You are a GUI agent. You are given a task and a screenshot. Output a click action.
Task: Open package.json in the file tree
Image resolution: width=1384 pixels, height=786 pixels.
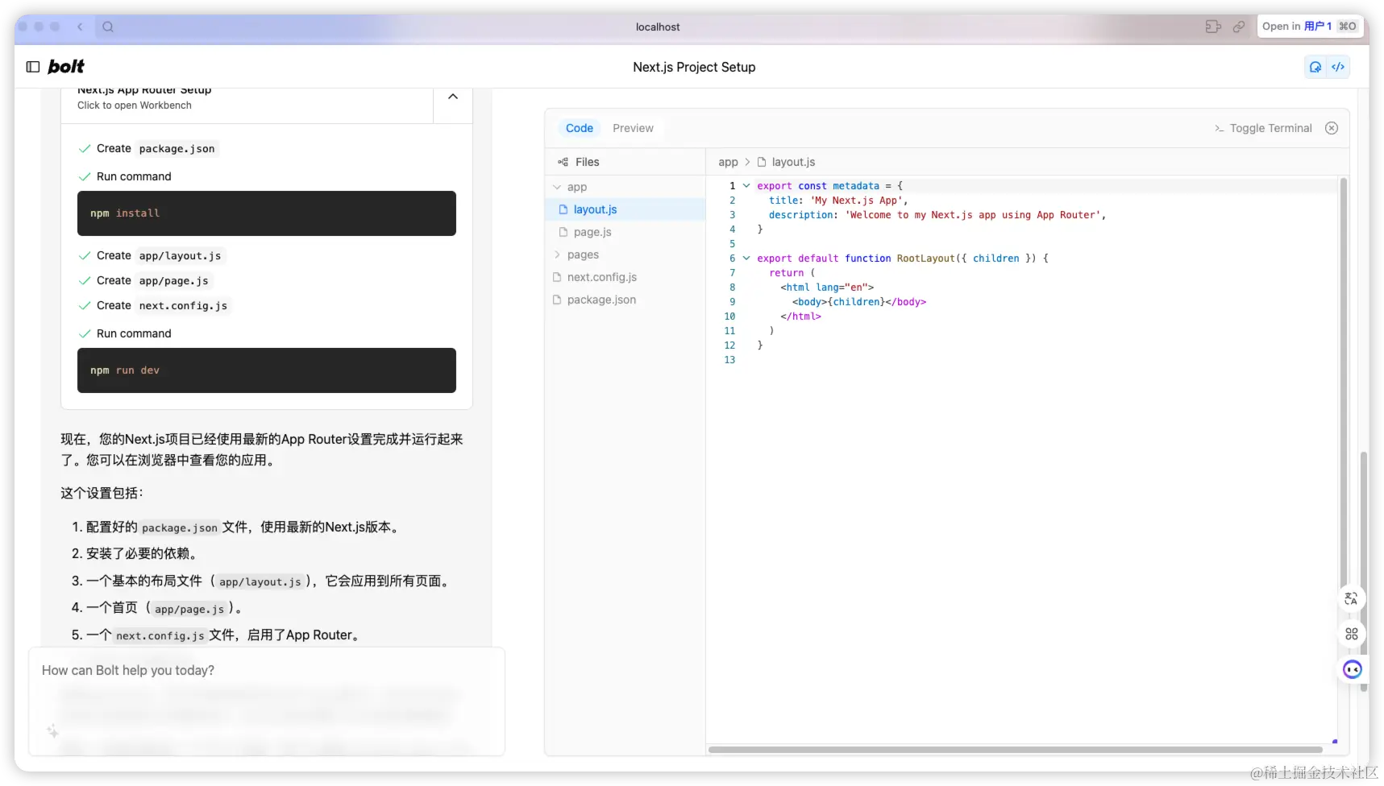click(x=626, y=300)
